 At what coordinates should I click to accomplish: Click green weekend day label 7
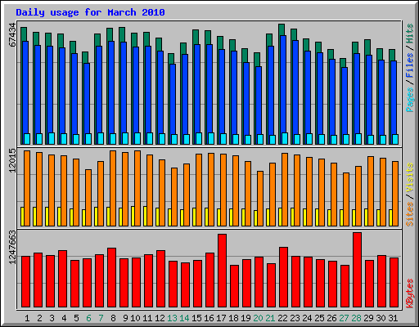pos(101,318)
